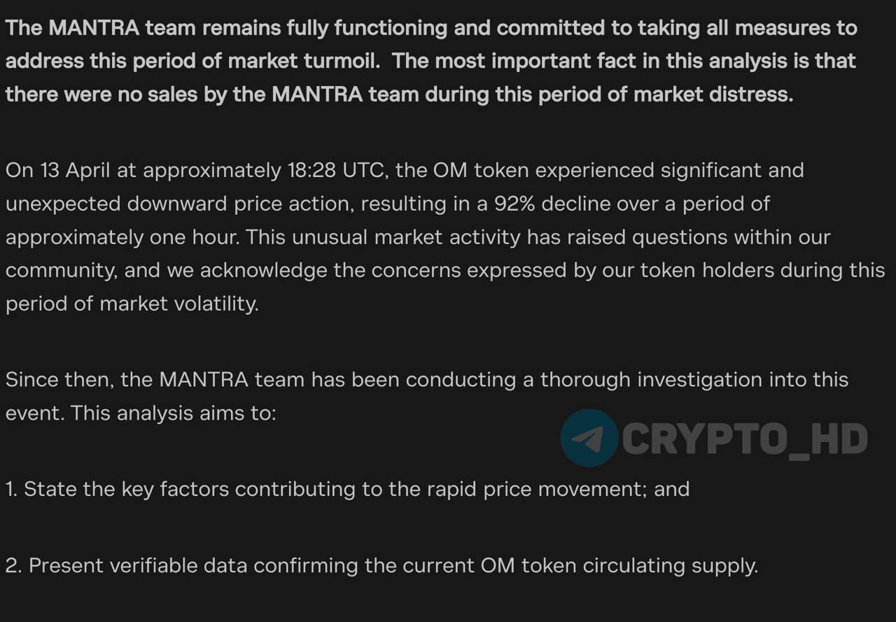Click bold text 'address this period of market turmoil'

pyautogui.click(x=192, y=61)
